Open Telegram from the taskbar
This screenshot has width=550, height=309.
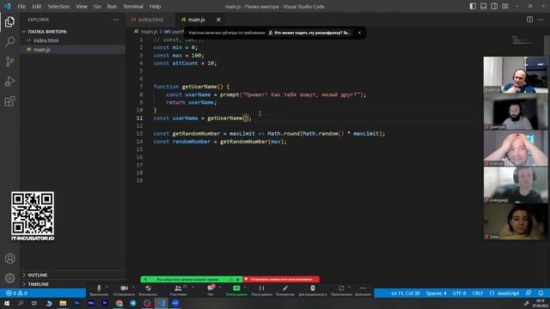(133, 303)
